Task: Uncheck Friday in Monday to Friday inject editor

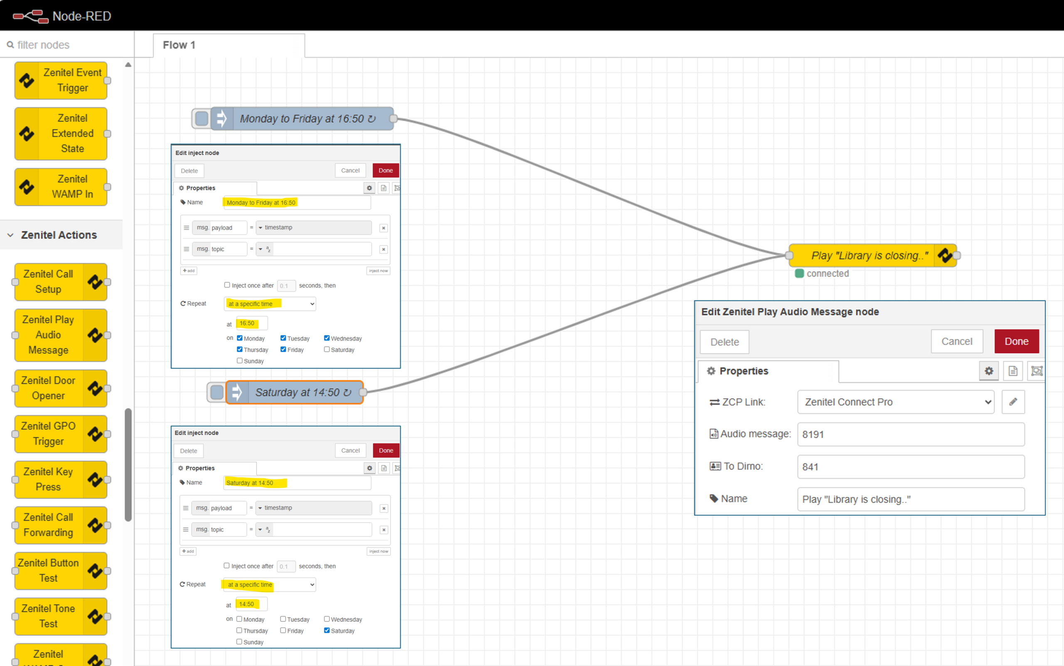Action: [x=283, y=349]
